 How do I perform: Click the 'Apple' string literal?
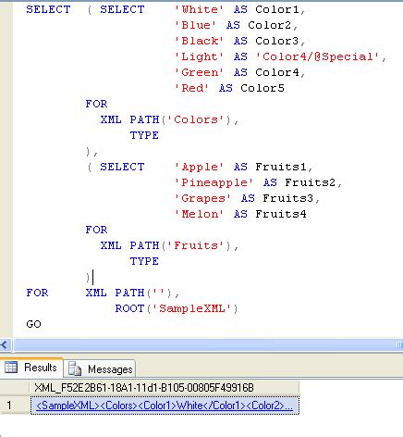pos(199,167)
